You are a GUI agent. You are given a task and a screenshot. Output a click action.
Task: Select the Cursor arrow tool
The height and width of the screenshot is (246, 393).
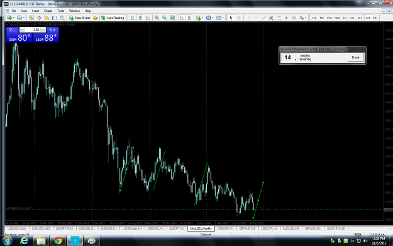point(231,18)
